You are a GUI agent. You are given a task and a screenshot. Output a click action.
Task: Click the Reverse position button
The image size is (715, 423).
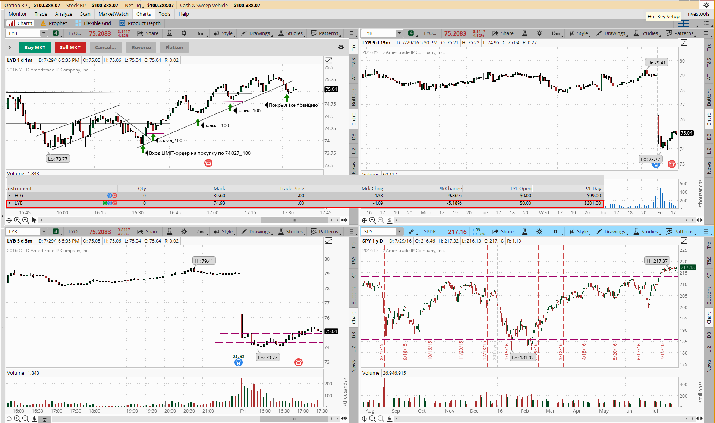pyautogui.click(x=141, y=47)
